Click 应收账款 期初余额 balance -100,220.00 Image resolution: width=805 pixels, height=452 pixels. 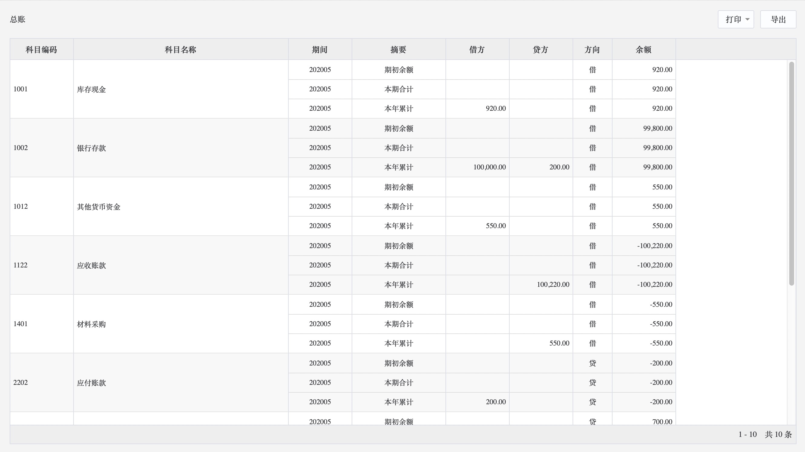pos(643,246)
